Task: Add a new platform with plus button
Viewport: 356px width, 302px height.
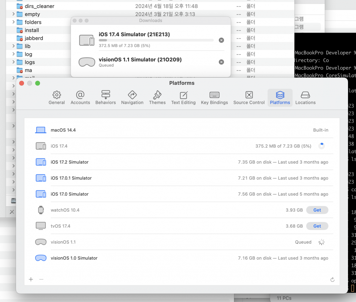Action: point(31,279)
